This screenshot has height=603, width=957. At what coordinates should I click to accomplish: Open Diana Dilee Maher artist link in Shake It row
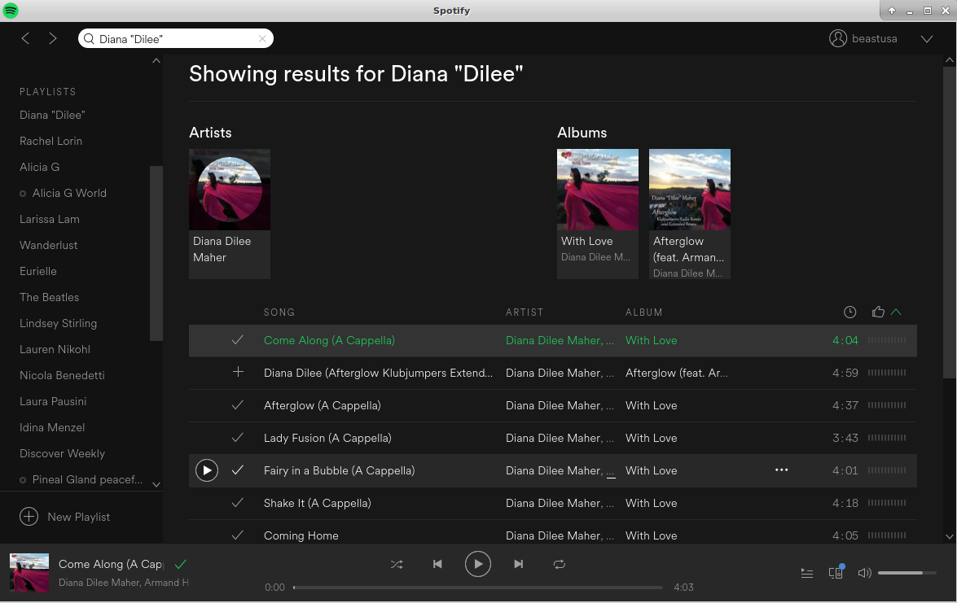[554, 503]
